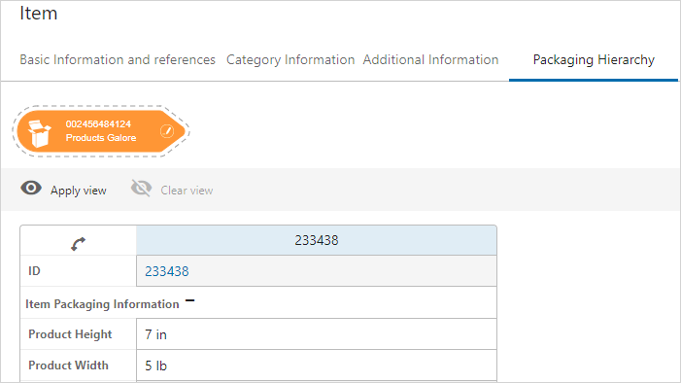
Task: Click the Product Height row label
Action: 70,334
